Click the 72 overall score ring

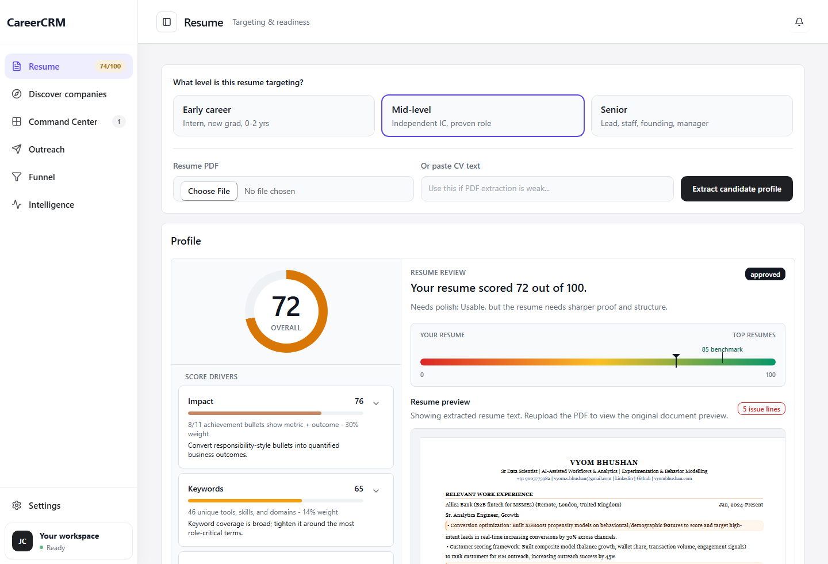tap(286, 311)
